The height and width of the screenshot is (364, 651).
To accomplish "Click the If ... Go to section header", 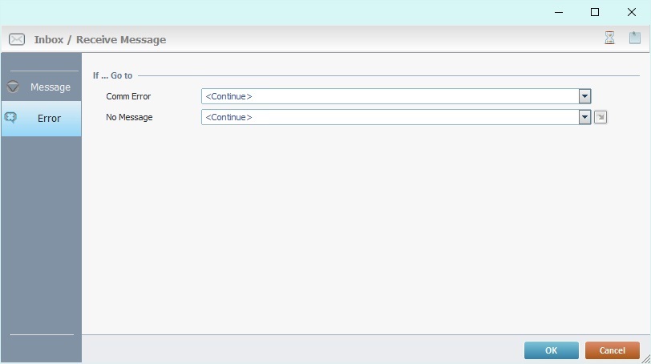I will (112, 75).
